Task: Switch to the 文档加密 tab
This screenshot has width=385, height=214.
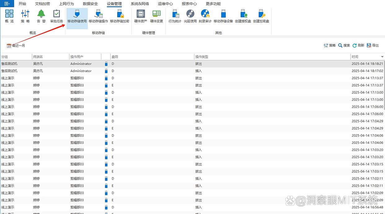Action: (42, 4)
